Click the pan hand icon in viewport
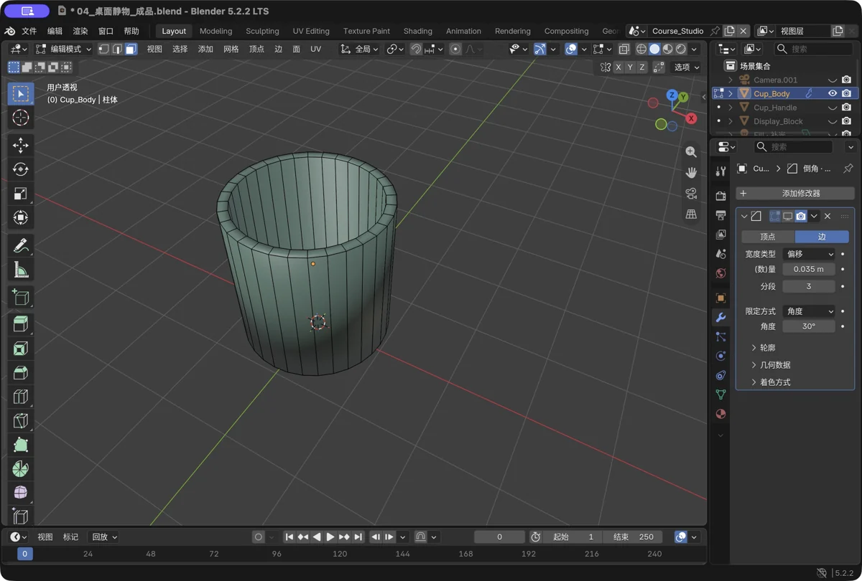862x581 pixels. tap(691, 173)
